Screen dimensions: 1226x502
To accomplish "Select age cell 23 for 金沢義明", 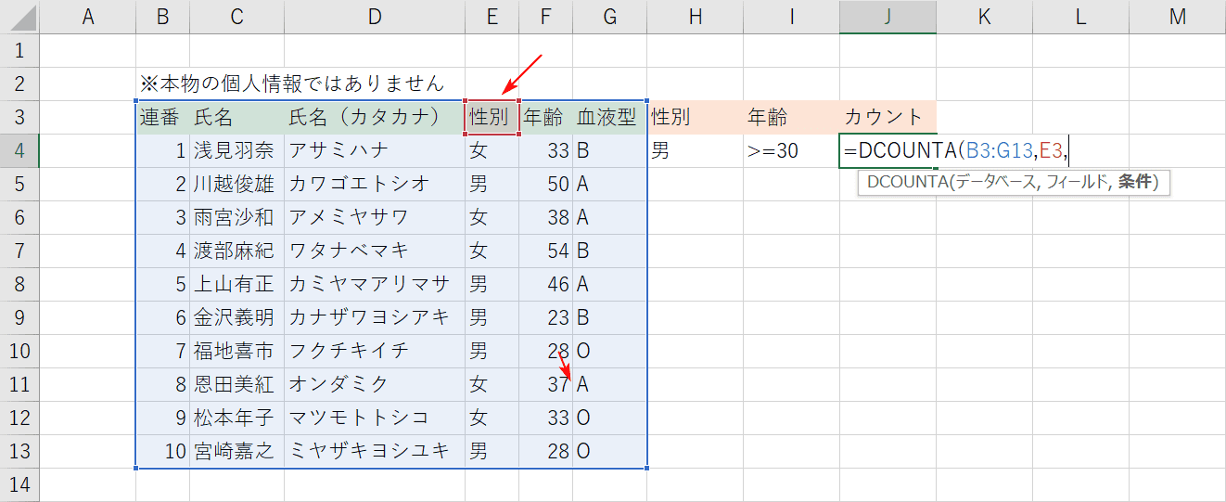I will coord(545,317).
